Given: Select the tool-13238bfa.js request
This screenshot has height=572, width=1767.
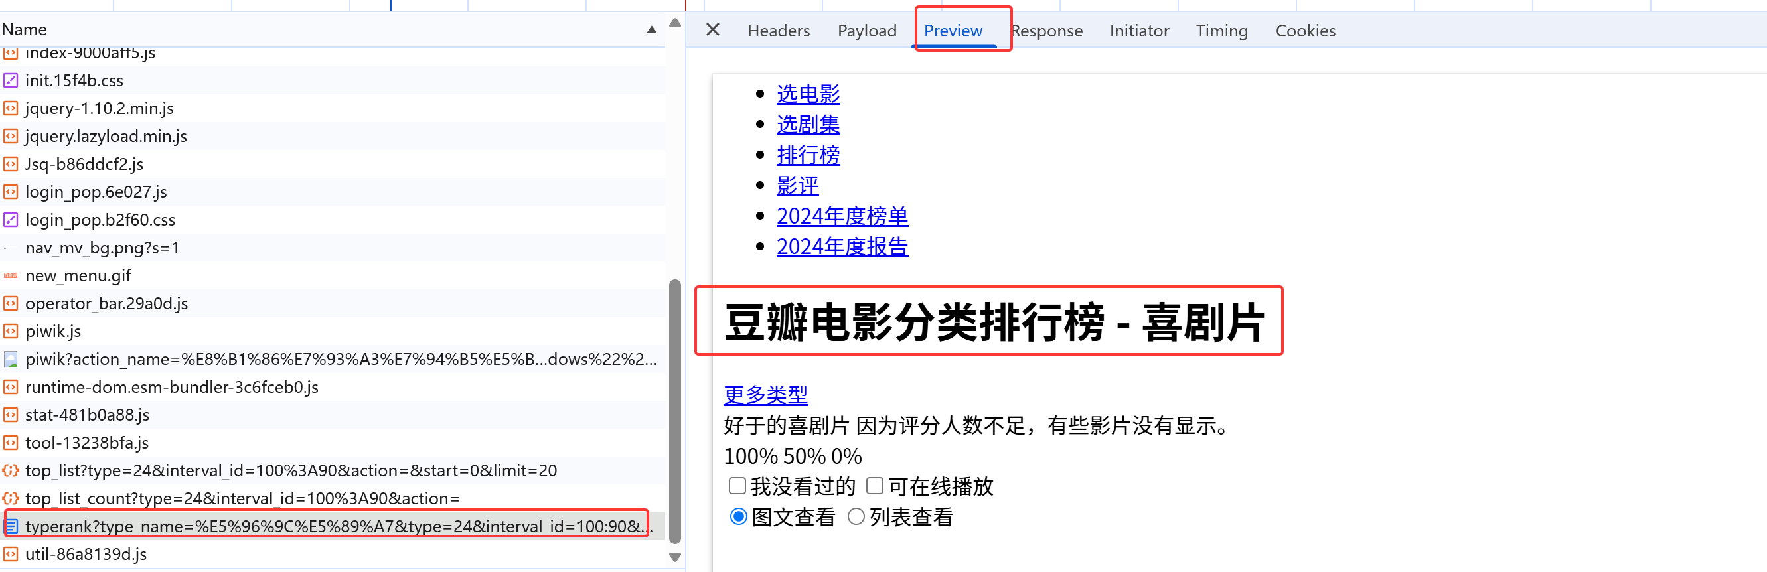Looking at the screenshot, I should 333,443.
